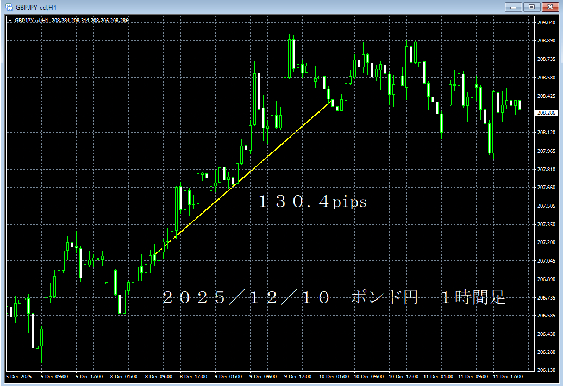
Task: Click the 207.965 price scale label
Action: point(546,151)
